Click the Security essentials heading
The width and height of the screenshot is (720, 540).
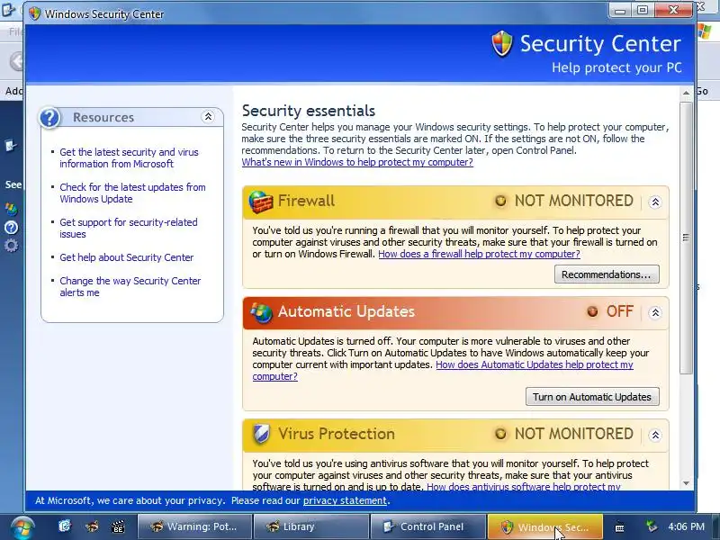tap(309, 111)
